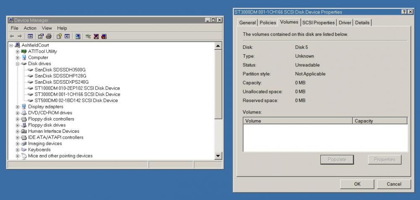Expand the DVD/CD-ROM drives node
420x200 pixels.
click(x=18, y=113)
